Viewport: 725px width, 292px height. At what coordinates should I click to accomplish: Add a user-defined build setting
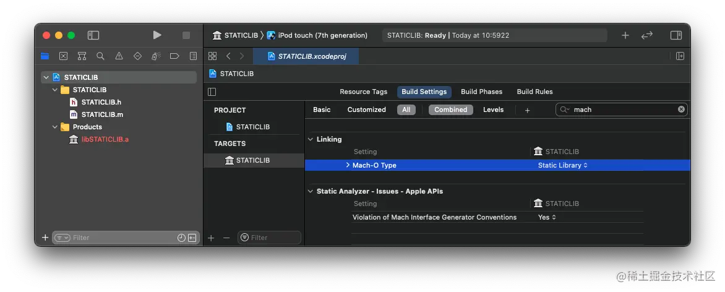[527, 110]
